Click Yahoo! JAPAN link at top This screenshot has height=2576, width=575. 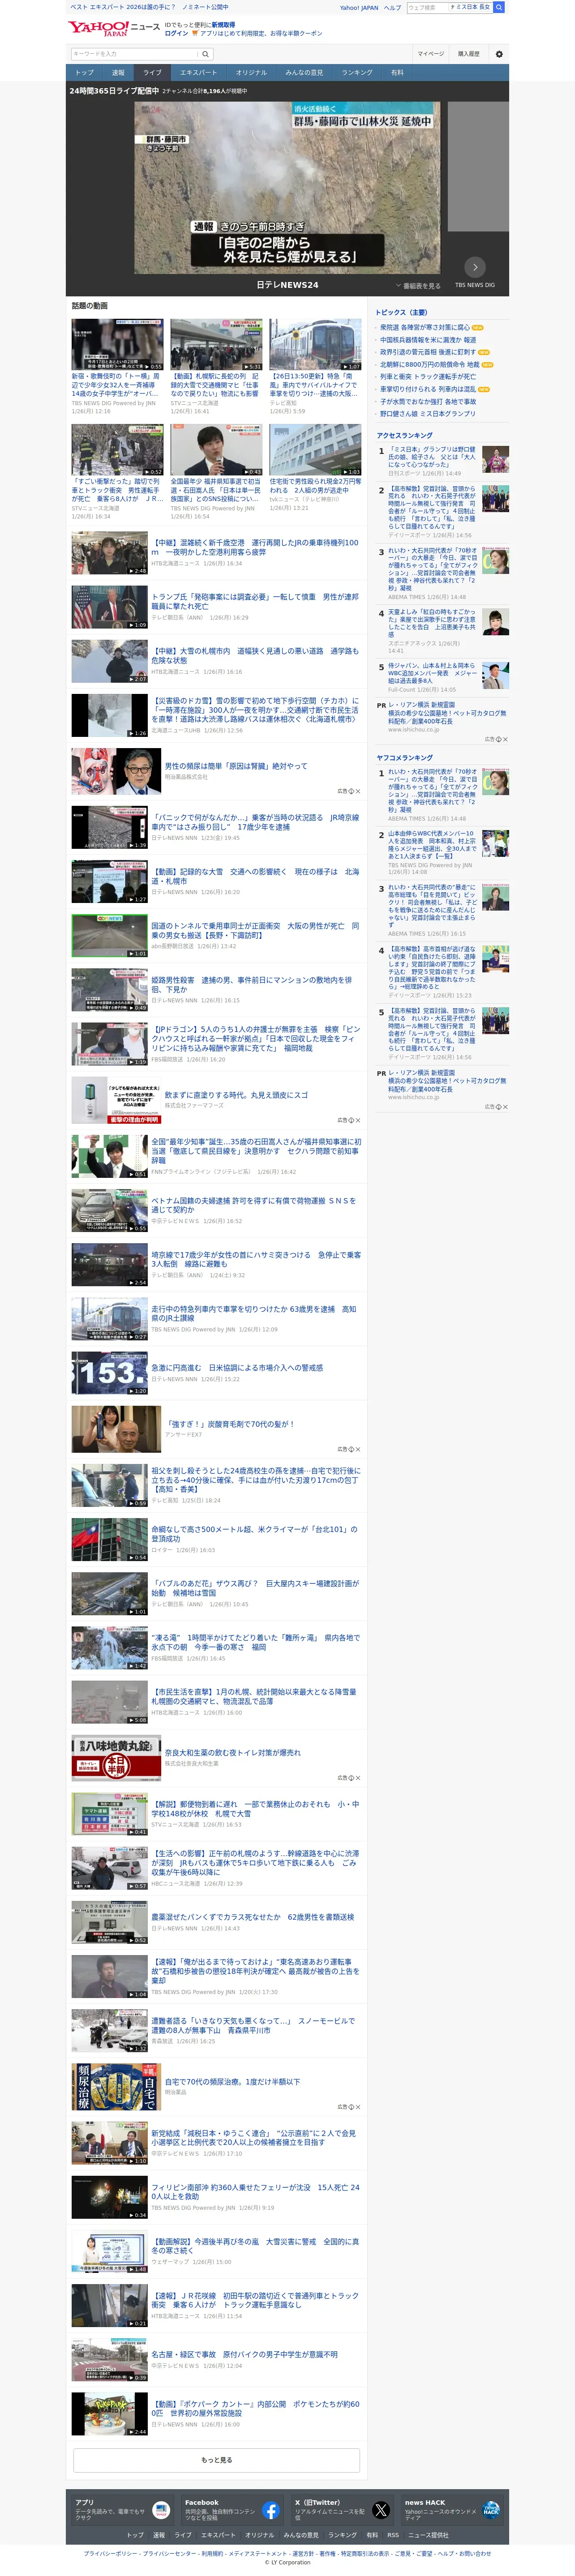click(359, 7)
